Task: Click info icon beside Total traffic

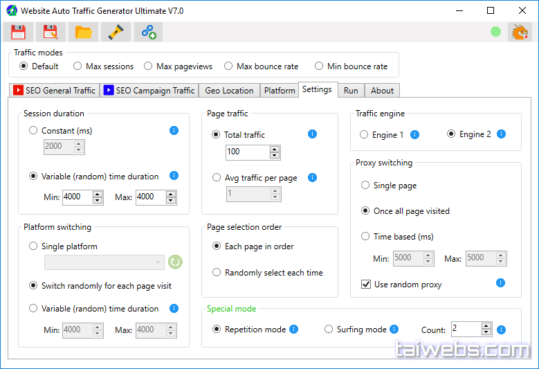Action: point(312,134)
